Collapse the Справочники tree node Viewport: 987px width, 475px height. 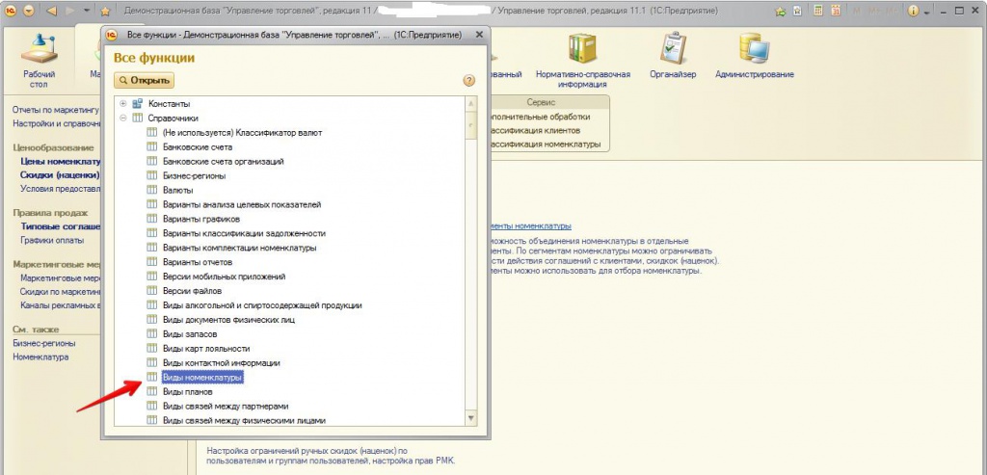(x=122, y=119)
